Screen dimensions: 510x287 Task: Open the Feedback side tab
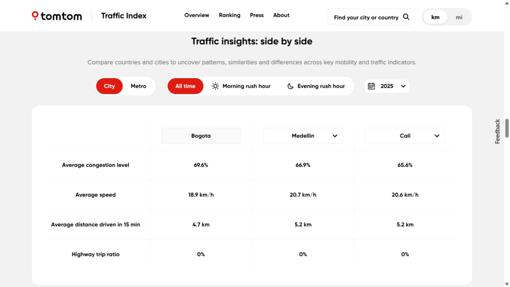pos(497,132)
